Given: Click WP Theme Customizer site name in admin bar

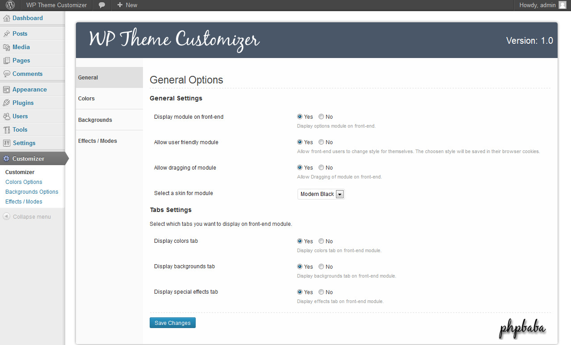Looking at the screenshot, I should pyautogui.click(x=56, y=5).
